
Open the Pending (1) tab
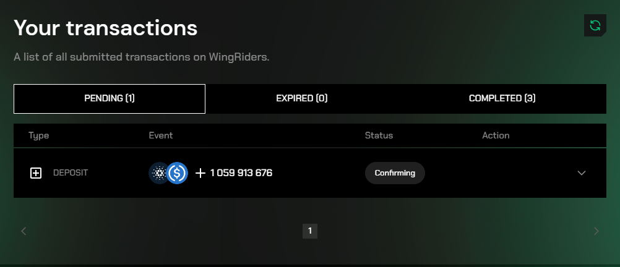point(110,99)
